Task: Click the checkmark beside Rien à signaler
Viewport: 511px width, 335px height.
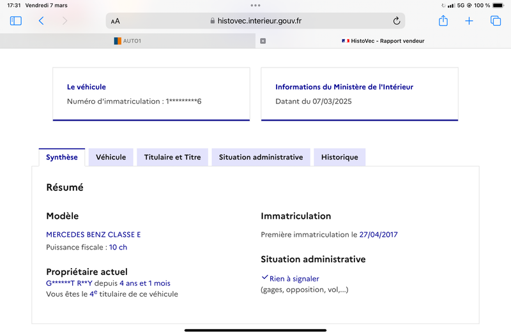Action: 264,278
